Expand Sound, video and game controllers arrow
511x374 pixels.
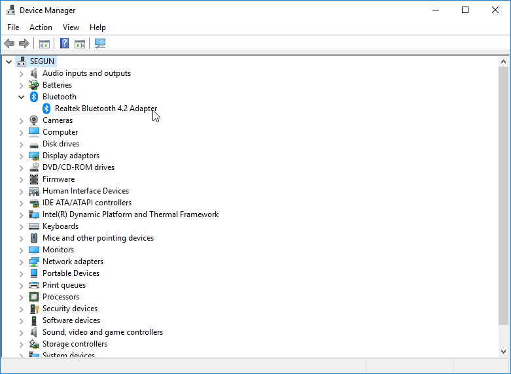[x=21, y=333]
